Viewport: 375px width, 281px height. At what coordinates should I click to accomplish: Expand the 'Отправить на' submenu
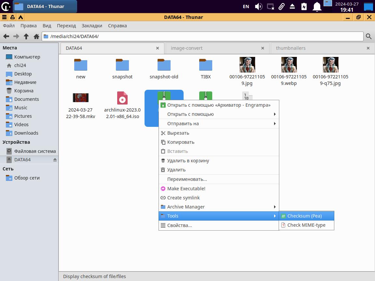(x=219, y=124)
